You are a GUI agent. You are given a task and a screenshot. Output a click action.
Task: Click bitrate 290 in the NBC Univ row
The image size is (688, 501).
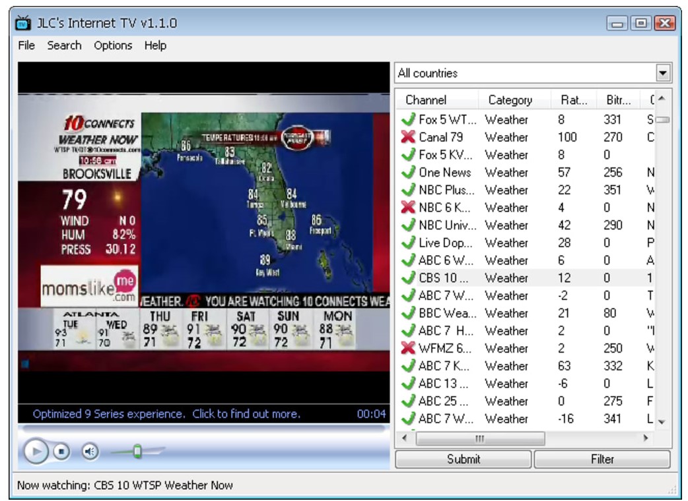click(613, 225)
